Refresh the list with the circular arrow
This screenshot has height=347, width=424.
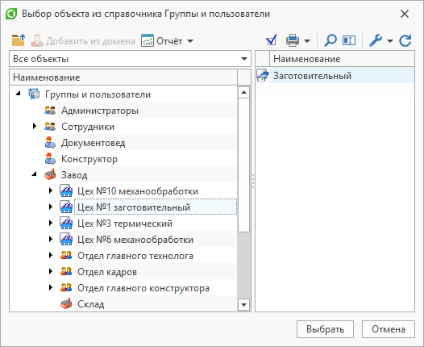point(405,40)
